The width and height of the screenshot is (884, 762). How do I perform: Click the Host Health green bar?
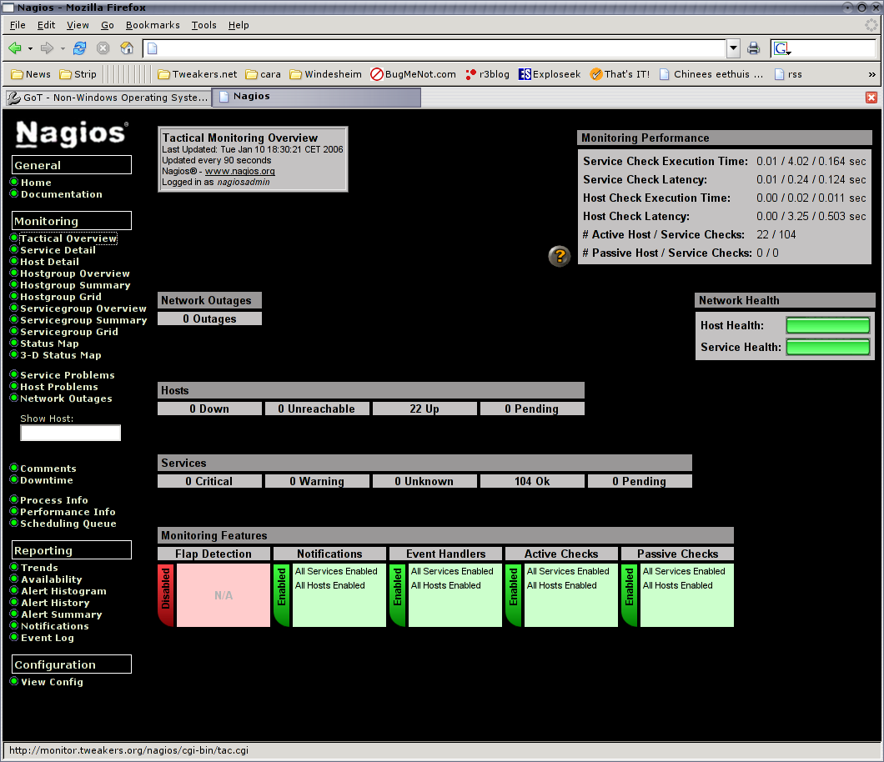pyautogui.click(x=827, y=325)
